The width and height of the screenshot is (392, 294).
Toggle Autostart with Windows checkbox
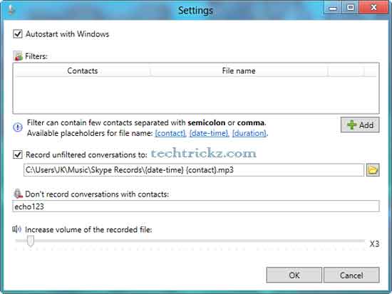click(18, 33)
